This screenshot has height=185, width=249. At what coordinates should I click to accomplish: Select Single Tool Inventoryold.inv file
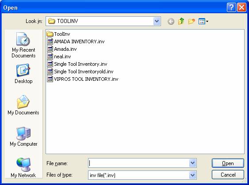[80, 72]
